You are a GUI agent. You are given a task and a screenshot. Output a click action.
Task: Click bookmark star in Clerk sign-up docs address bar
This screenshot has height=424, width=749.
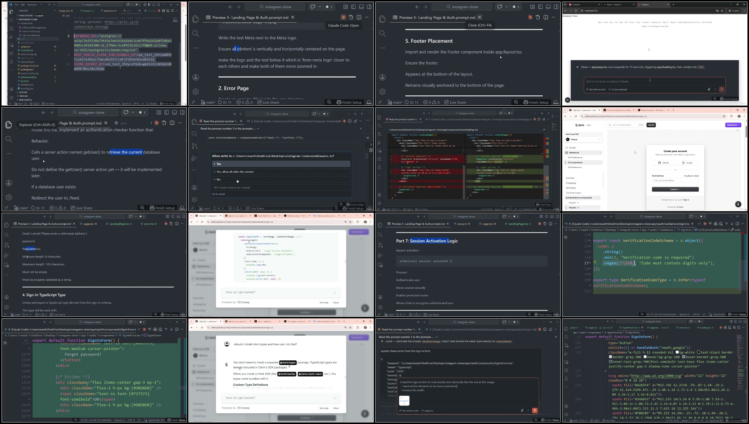724,116
